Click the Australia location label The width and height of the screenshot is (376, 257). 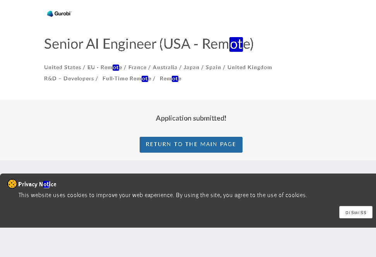(x=165, y=67)
